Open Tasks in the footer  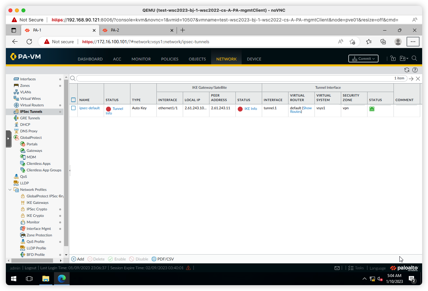(356, 268)
